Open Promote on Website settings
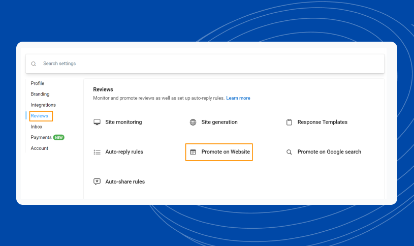The width and height of the screenshot is (414, 246). click(226, 151)
